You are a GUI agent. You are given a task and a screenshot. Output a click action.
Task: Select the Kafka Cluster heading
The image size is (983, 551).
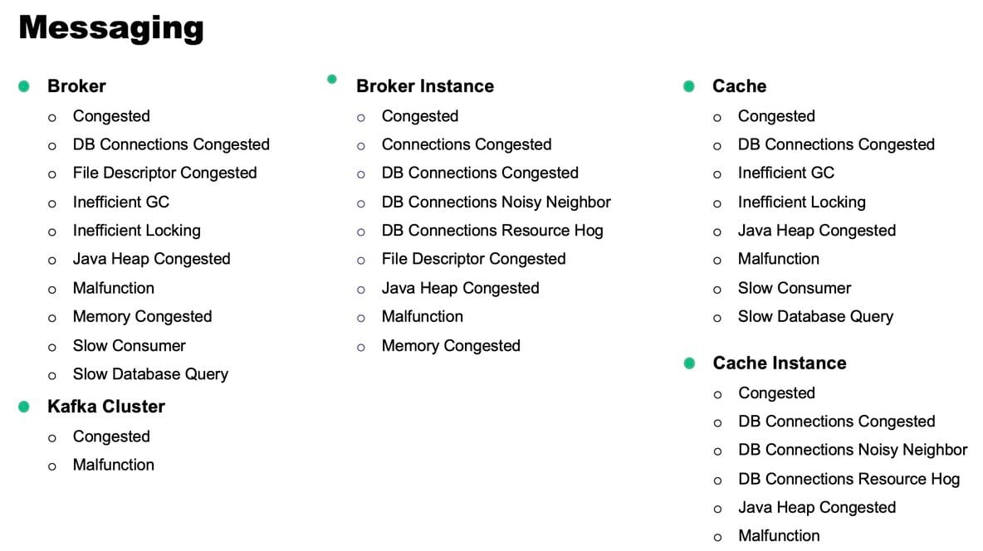(x=106, y=407)
